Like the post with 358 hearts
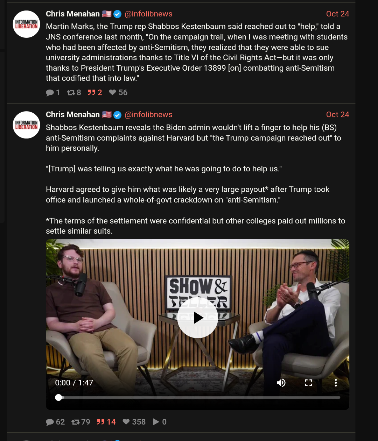 point(126,422)
